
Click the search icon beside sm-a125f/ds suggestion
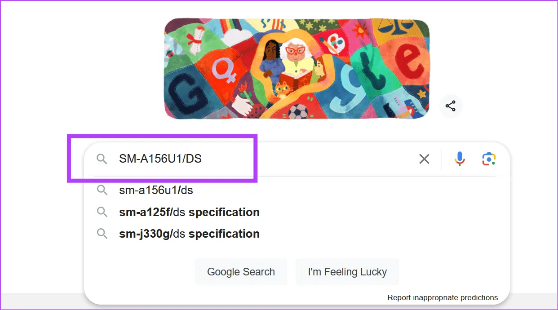102,212
